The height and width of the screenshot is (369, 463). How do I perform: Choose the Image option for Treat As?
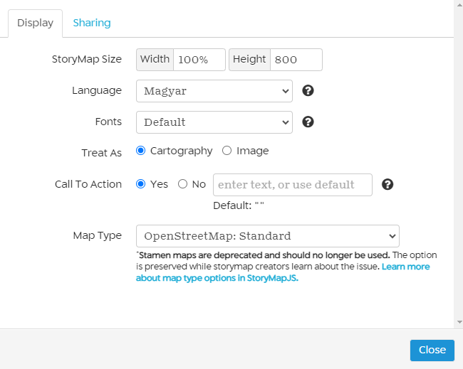227,151
